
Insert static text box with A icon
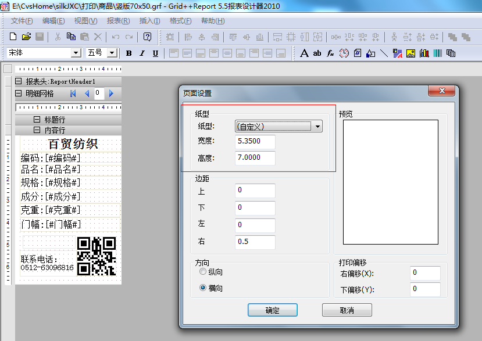pyautogui.click(x=304, y=53)
